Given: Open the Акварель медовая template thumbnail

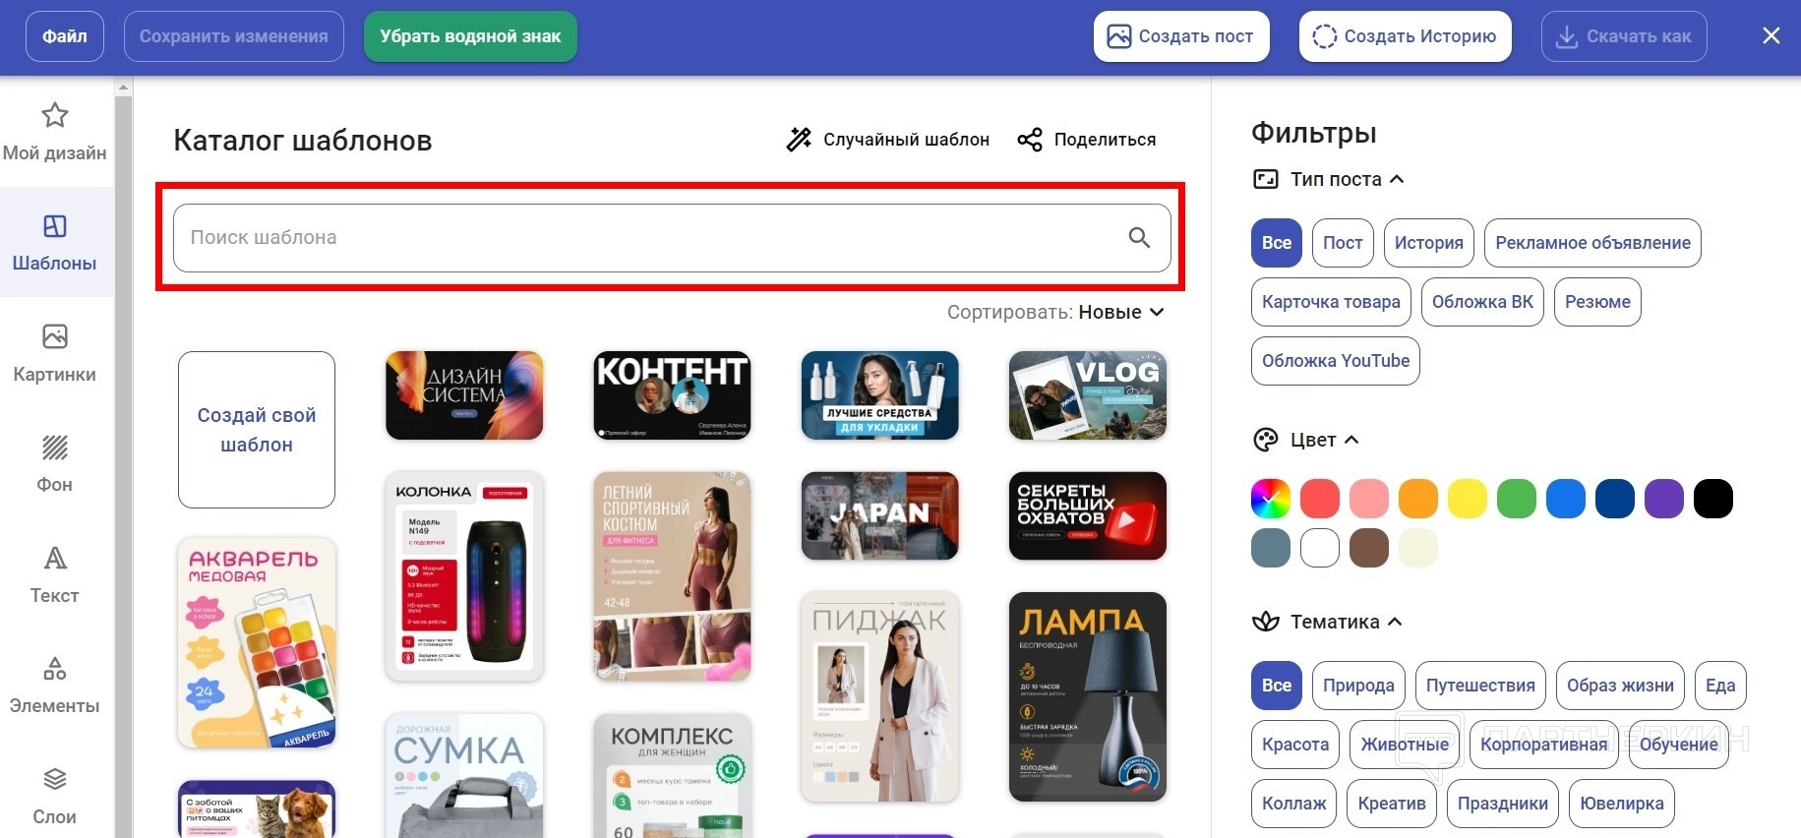Looking at the screenshot, I should click(x=257, y=642).
